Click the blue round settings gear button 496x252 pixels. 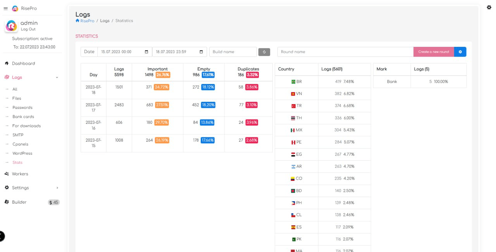[x=460, y=52]
